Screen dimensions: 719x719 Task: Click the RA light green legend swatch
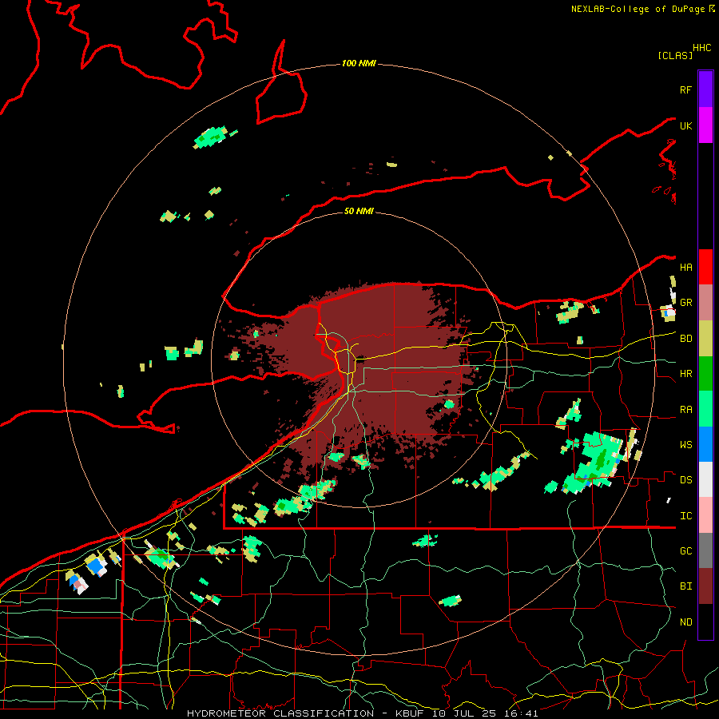click(705, 409)
